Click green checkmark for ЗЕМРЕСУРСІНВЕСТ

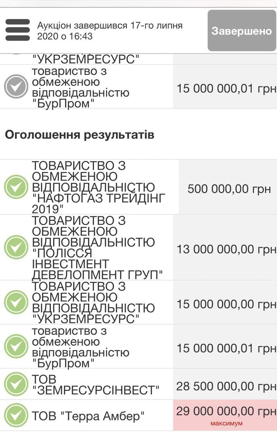coord(16,384)
